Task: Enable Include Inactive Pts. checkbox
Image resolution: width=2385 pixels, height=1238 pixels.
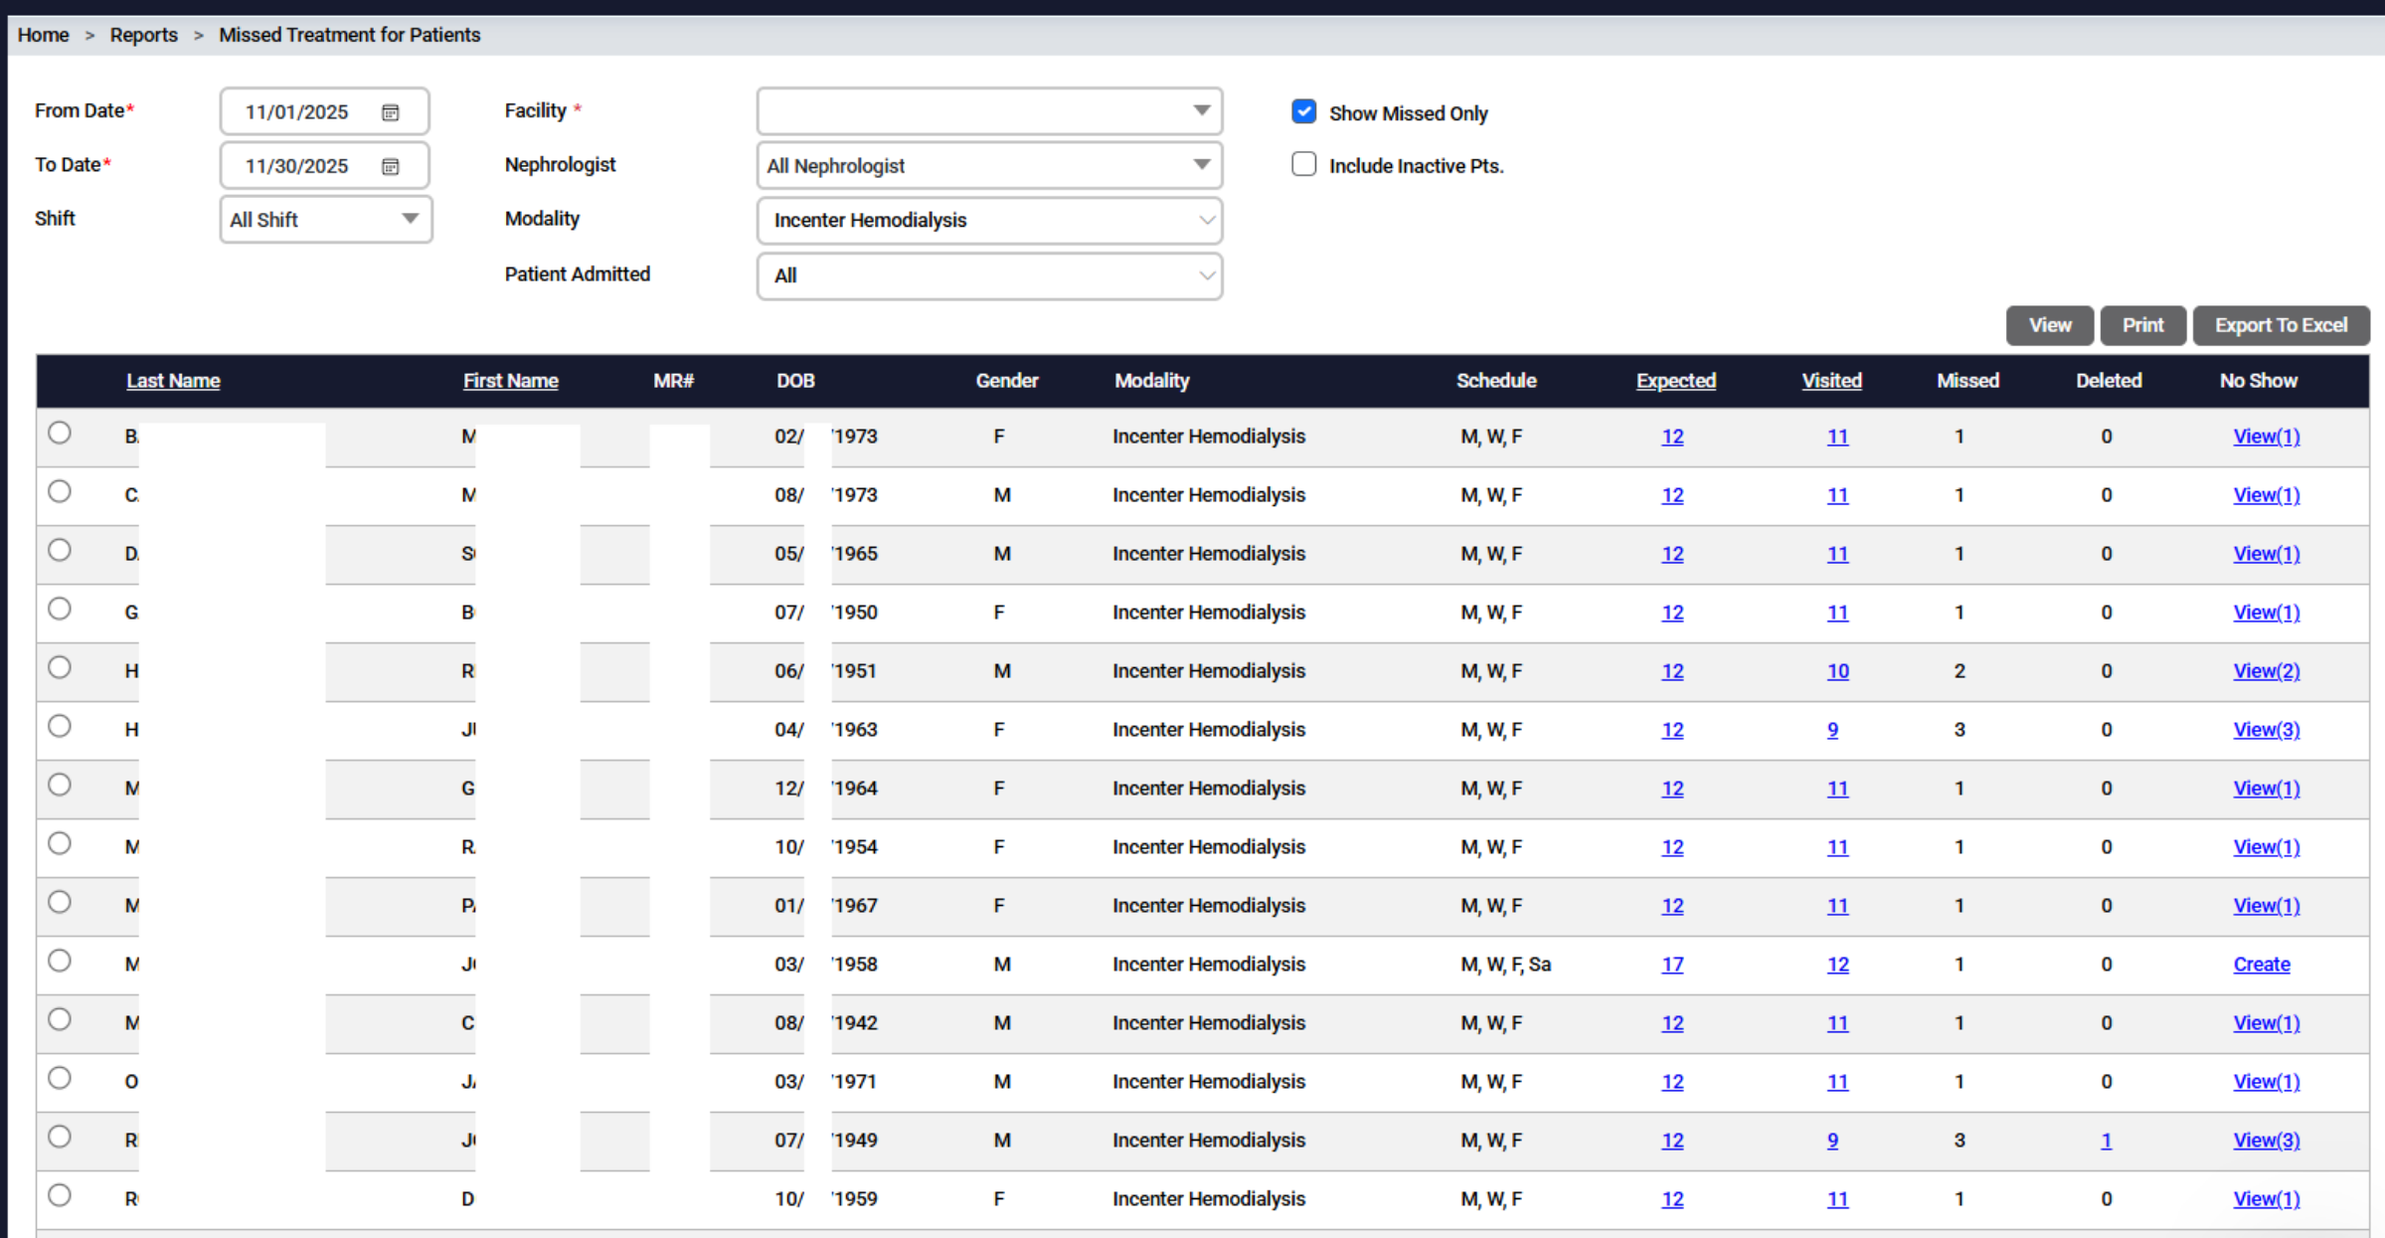Action: tap(1304, 164)
